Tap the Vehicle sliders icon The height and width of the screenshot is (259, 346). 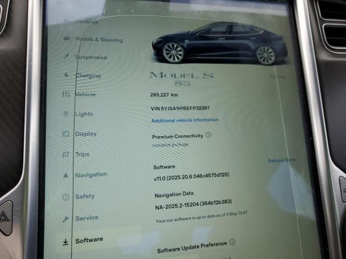click(66, 94)
